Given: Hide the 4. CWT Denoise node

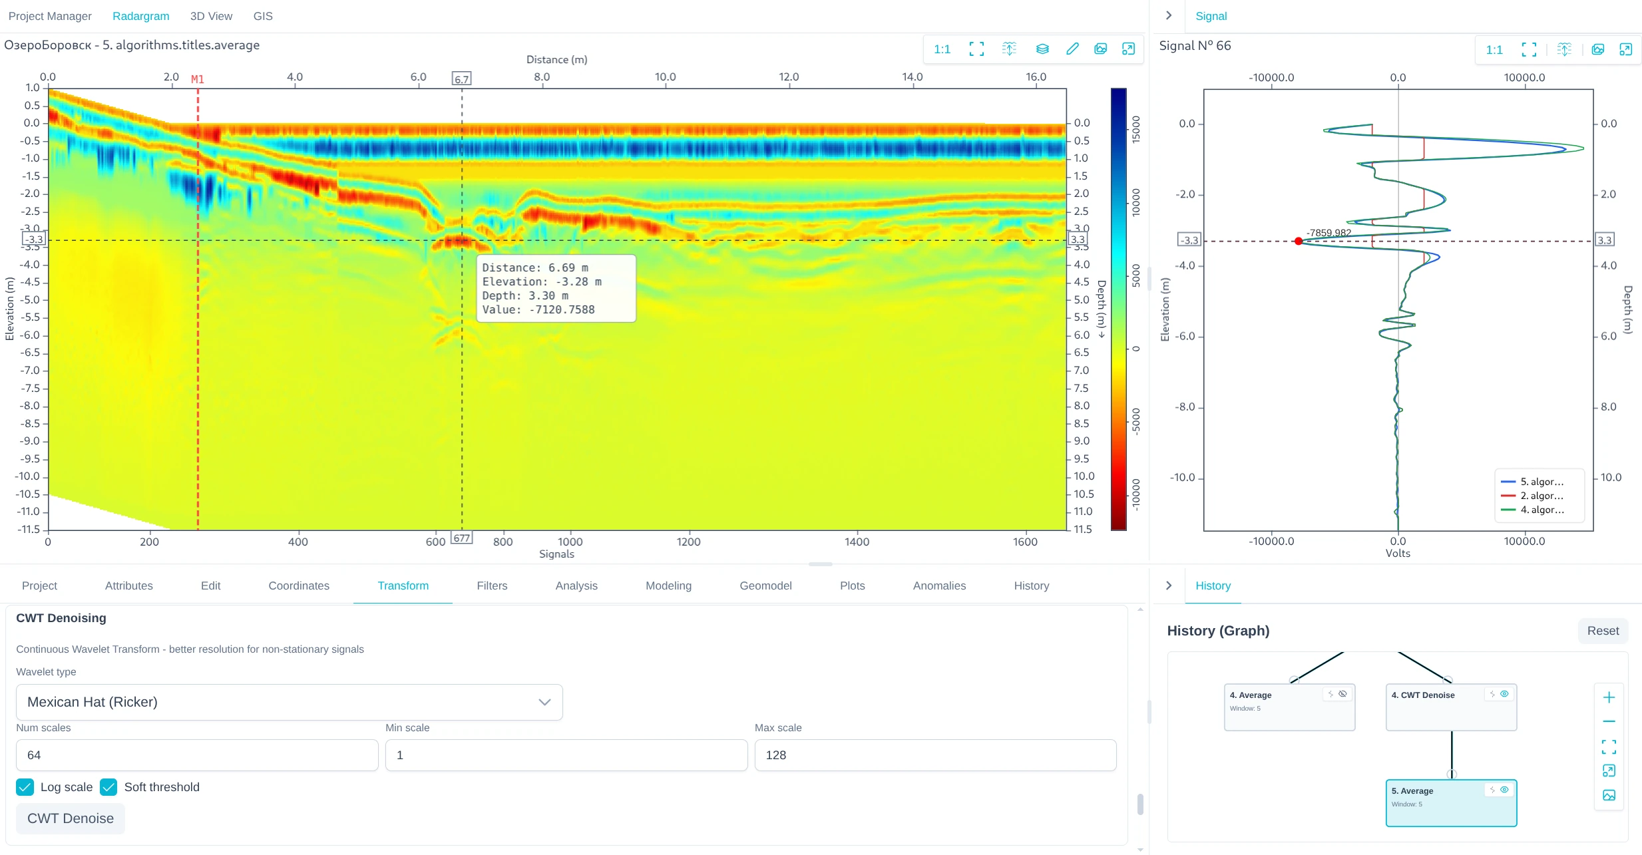Looking at the screenshot, I should 1504,694.
